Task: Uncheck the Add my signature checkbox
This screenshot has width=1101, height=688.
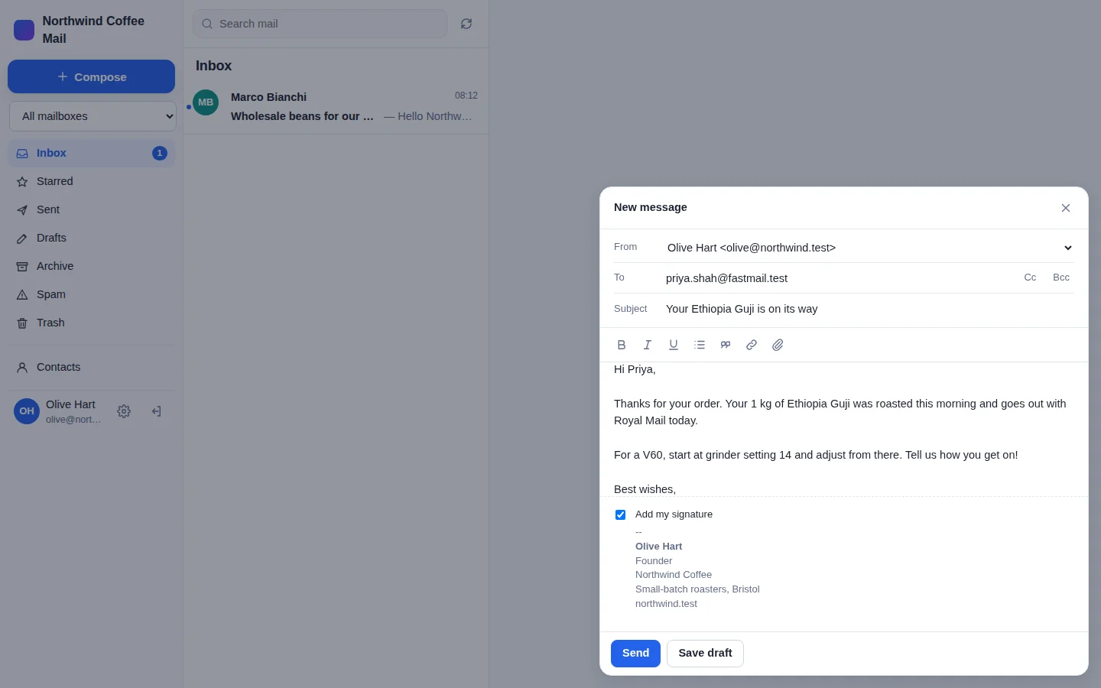Action: pyautogui.click(x=620, y=514)
